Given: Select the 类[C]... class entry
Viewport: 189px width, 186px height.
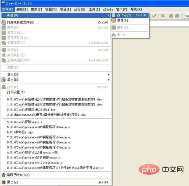Looking at the screenshot, I should coord(130,35).
